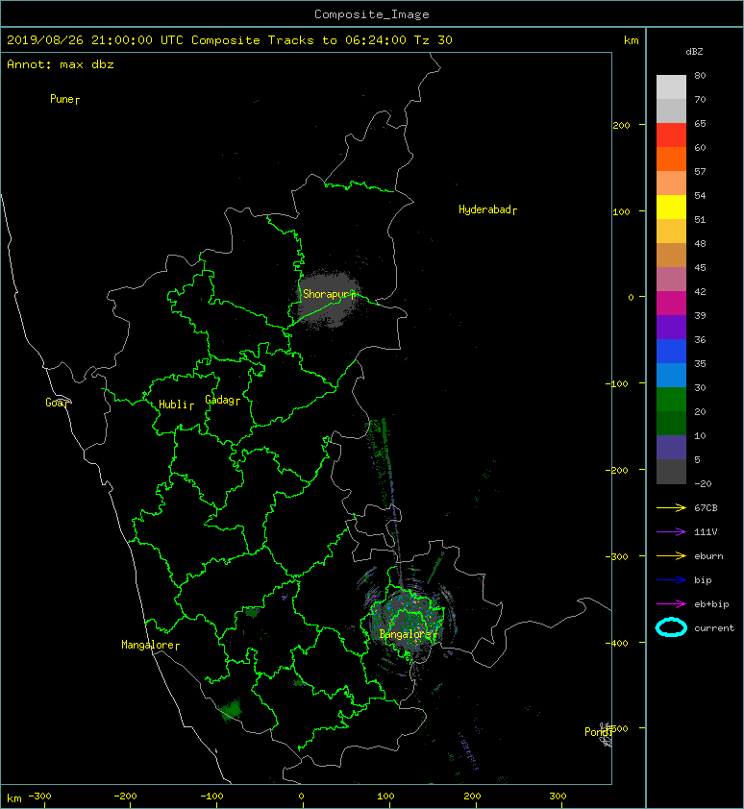Click the 200 tick on vertical km axis
Viewport: 744px width, 809px height.
pyautogui.click(x=621, y=125)
